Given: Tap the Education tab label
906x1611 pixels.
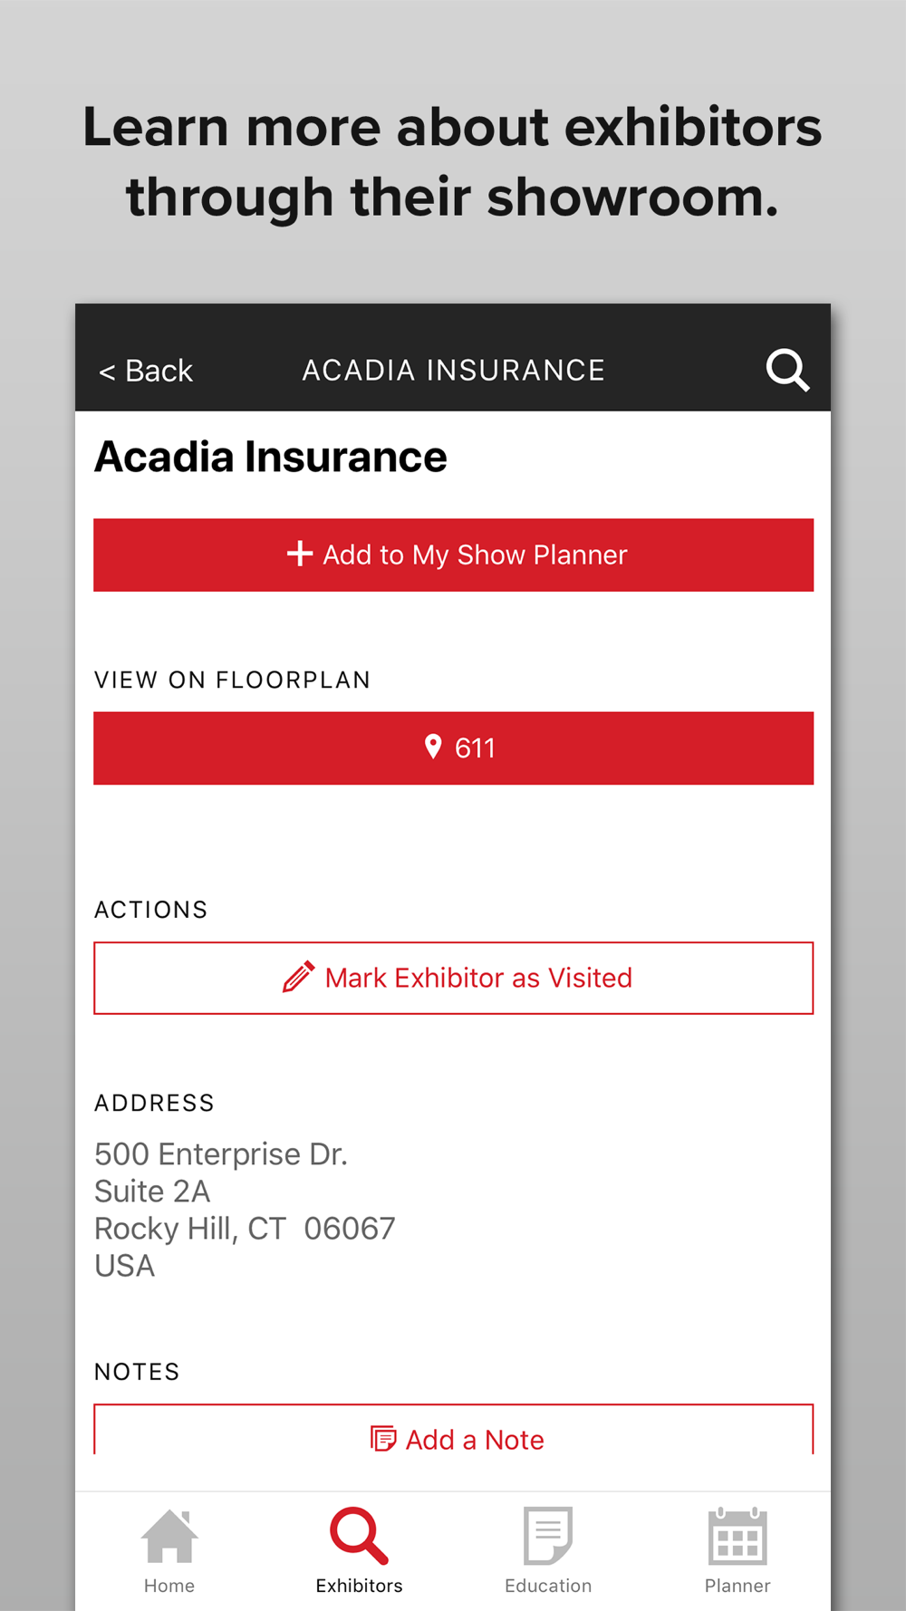Looking at the screenshot, I should coord(548,1586).
